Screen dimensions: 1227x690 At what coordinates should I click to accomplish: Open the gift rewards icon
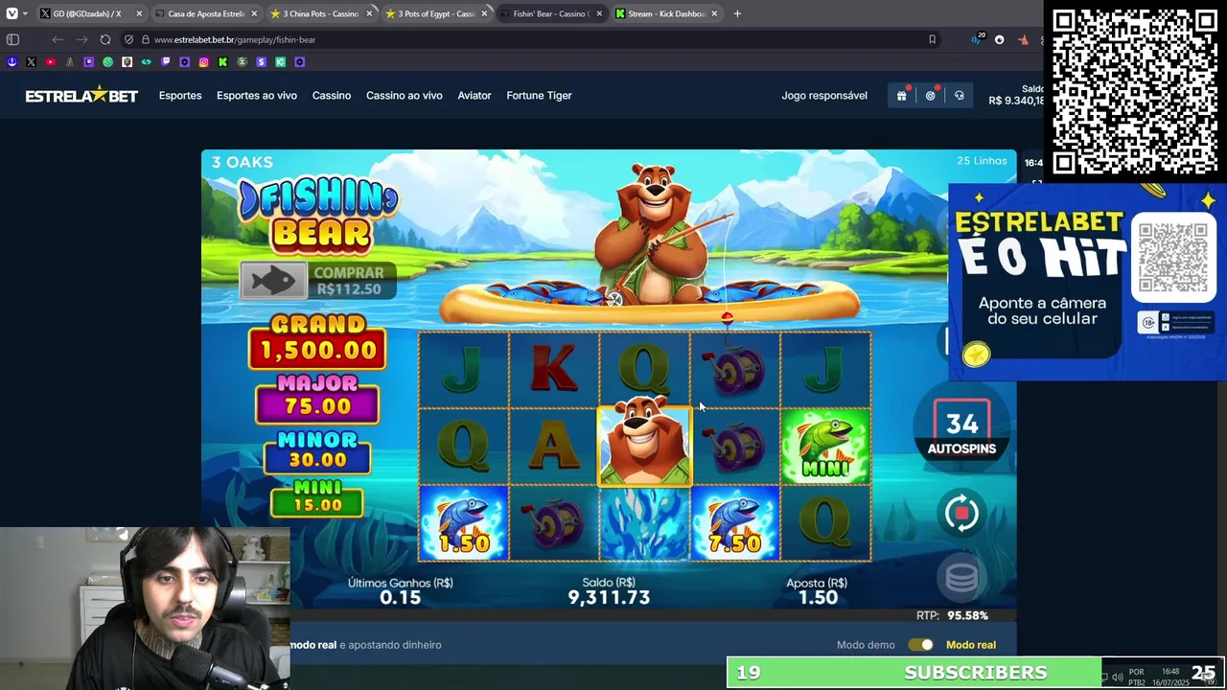(x=901, y=96)
